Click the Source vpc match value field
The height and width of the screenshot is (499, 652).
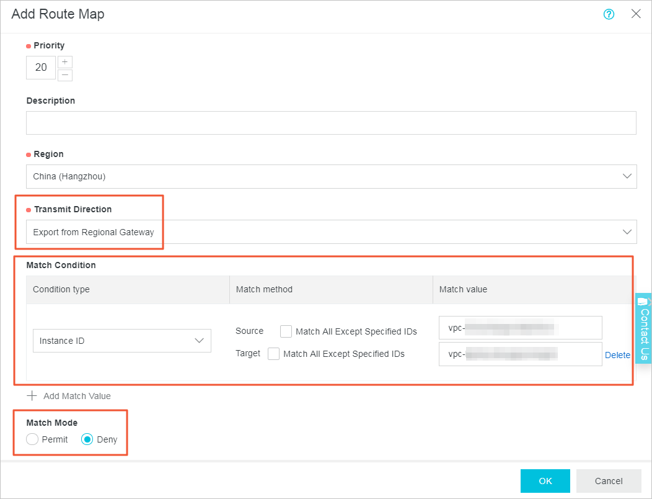click(520, 328)
